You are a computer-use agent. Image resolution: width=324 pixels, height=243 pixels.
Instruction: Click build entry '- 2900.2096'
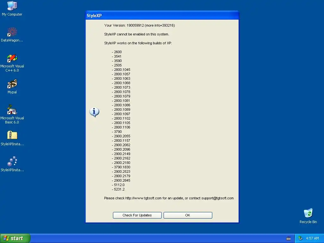[x=121, y=149]
